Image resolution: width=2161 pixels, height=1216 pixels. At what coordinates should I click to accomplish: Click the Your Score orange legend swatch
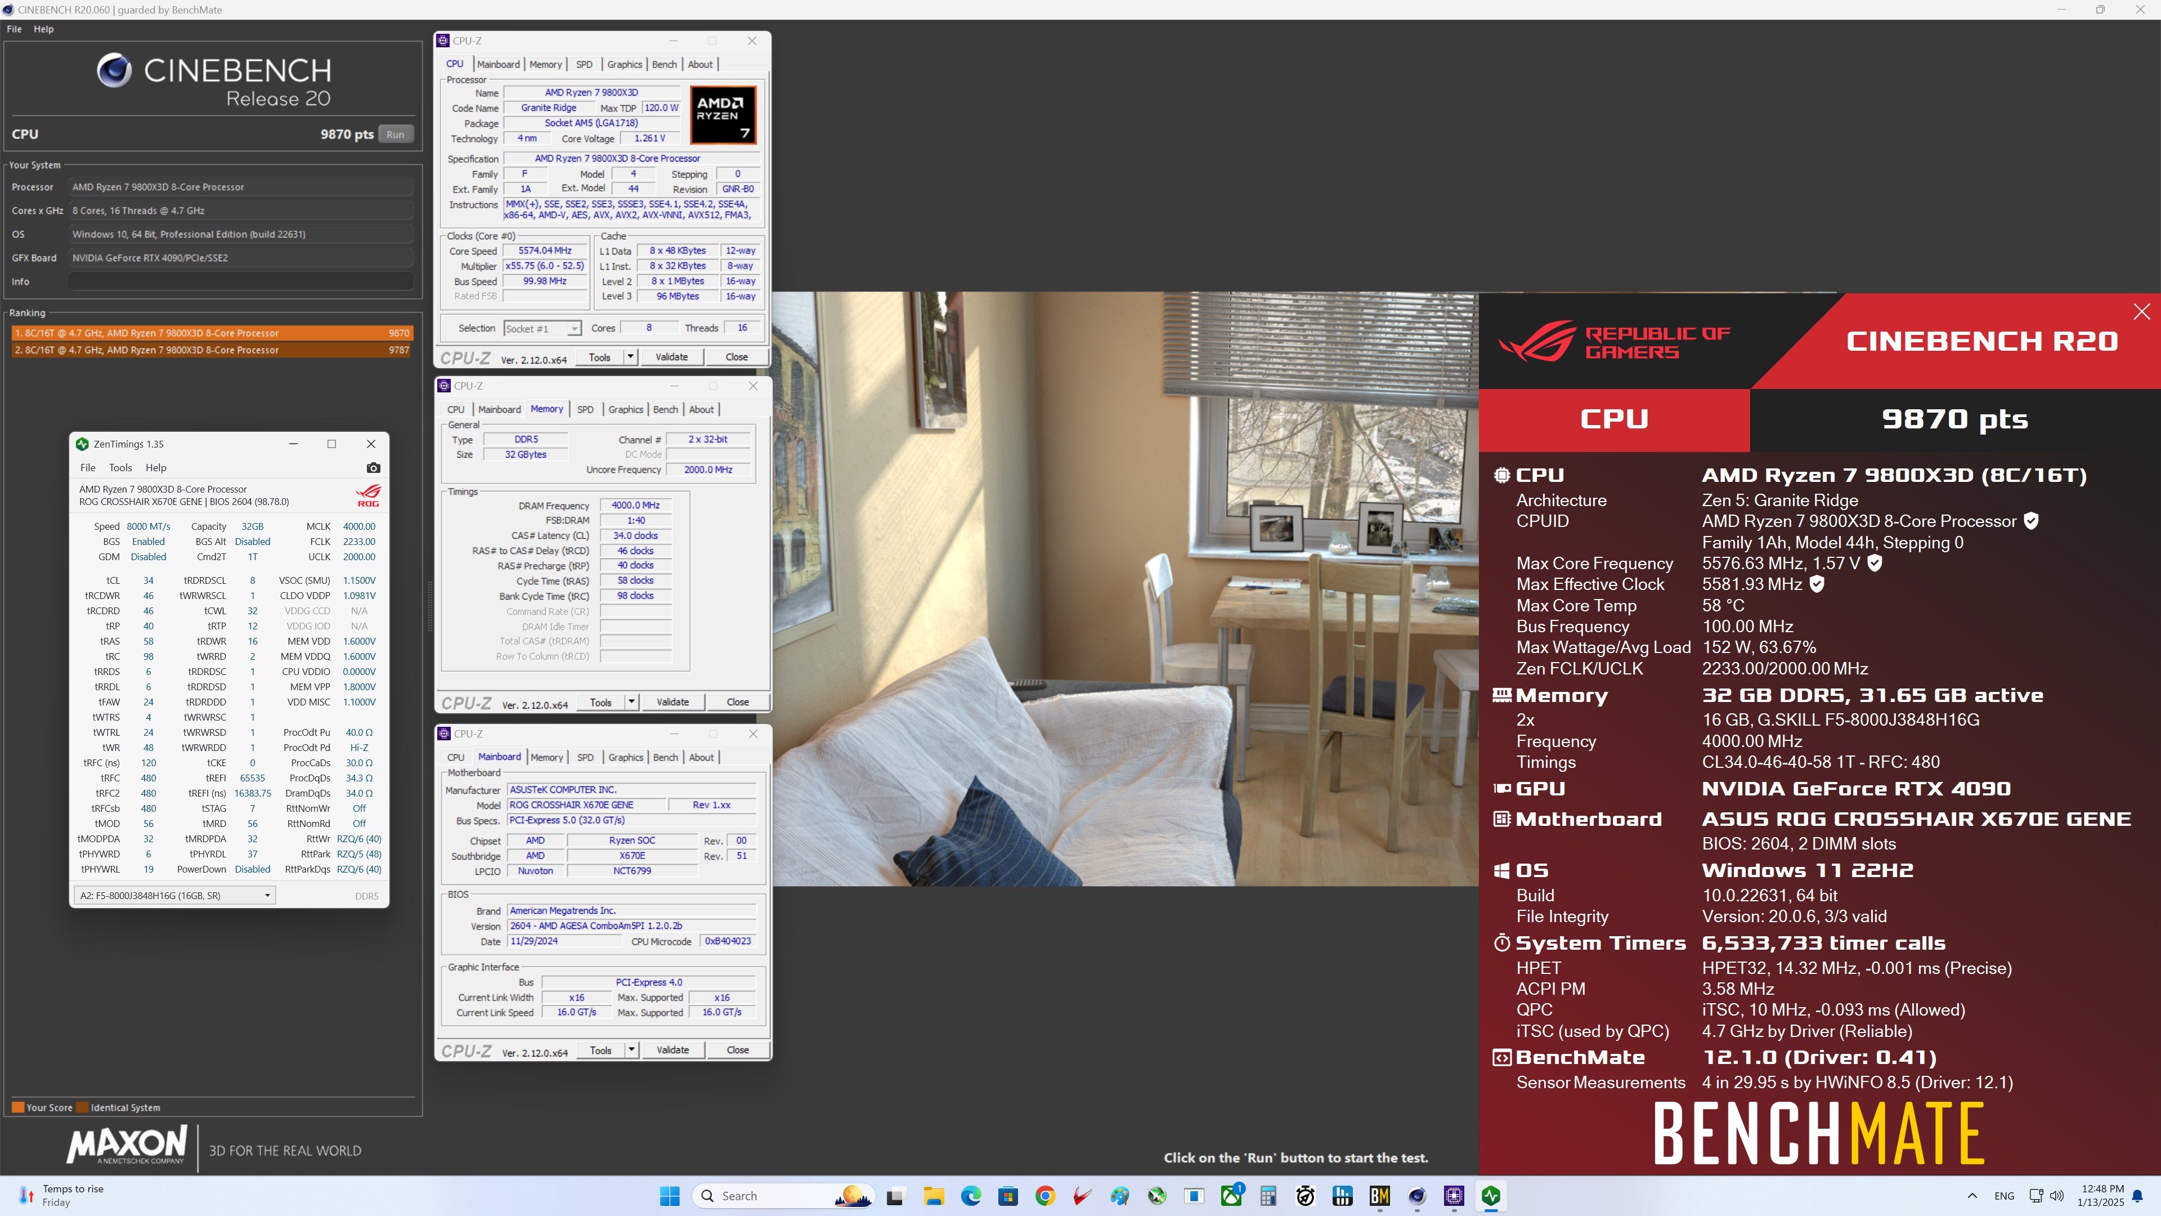click(17, 1107)
